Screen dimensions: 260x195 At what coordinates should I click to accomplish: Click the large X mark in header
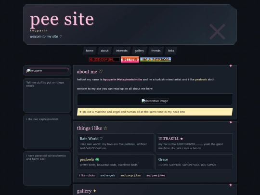coord(217,31)
